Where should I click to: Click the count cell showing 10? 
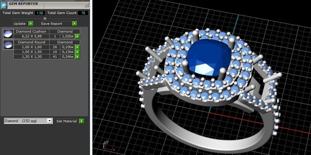tap(55, 52)
